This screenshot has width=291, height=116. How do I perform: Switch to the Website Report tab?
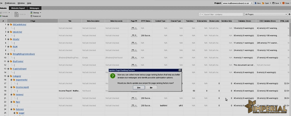[18, 8]
